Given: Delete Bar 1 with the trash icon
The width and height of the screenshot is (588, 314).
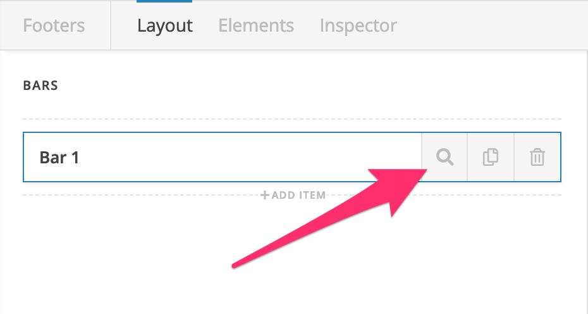Looking at the screenshot, I should pyautogui.click(x=537, y=157).
